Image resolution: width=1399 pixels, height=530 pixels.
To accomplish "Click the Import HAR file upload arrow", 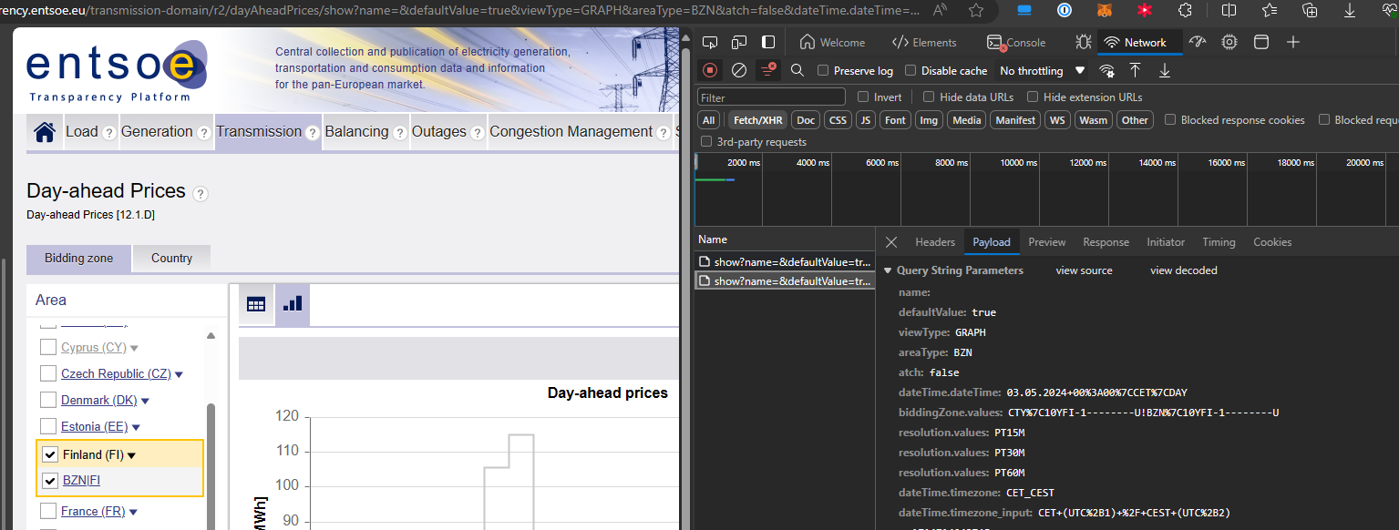I will click(1135, 70).
